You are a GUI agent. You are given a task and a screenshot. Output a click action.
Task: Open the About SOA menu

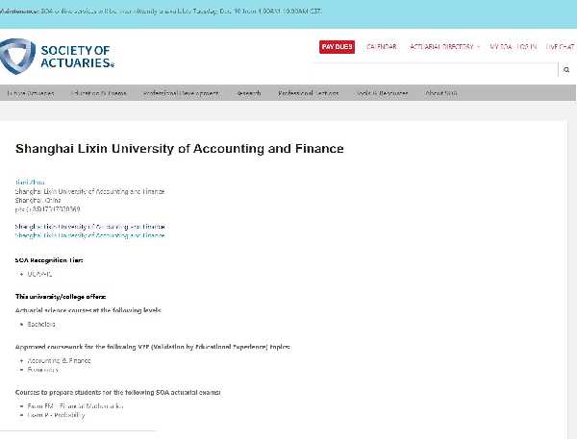click(x=441, y=93)
